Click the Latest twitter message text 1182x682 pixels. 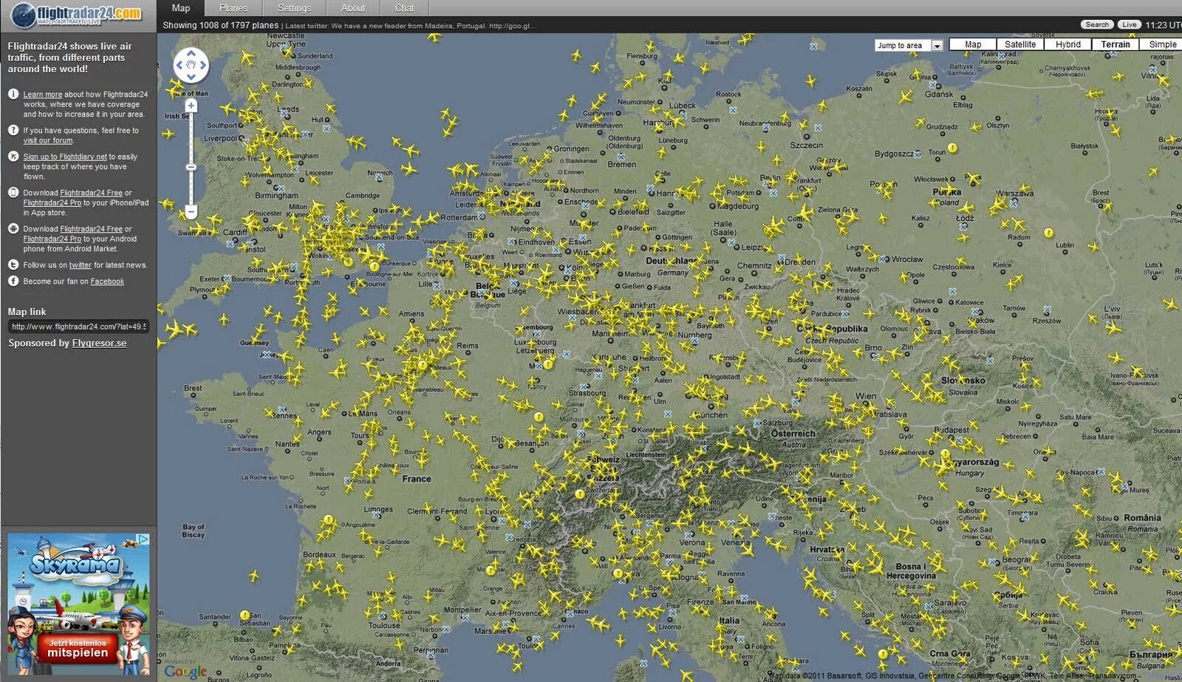(x=410, y=26)
